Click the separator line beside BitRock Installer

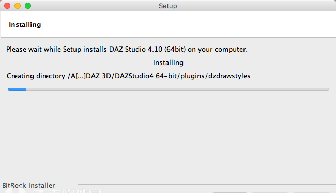point(207,184)
